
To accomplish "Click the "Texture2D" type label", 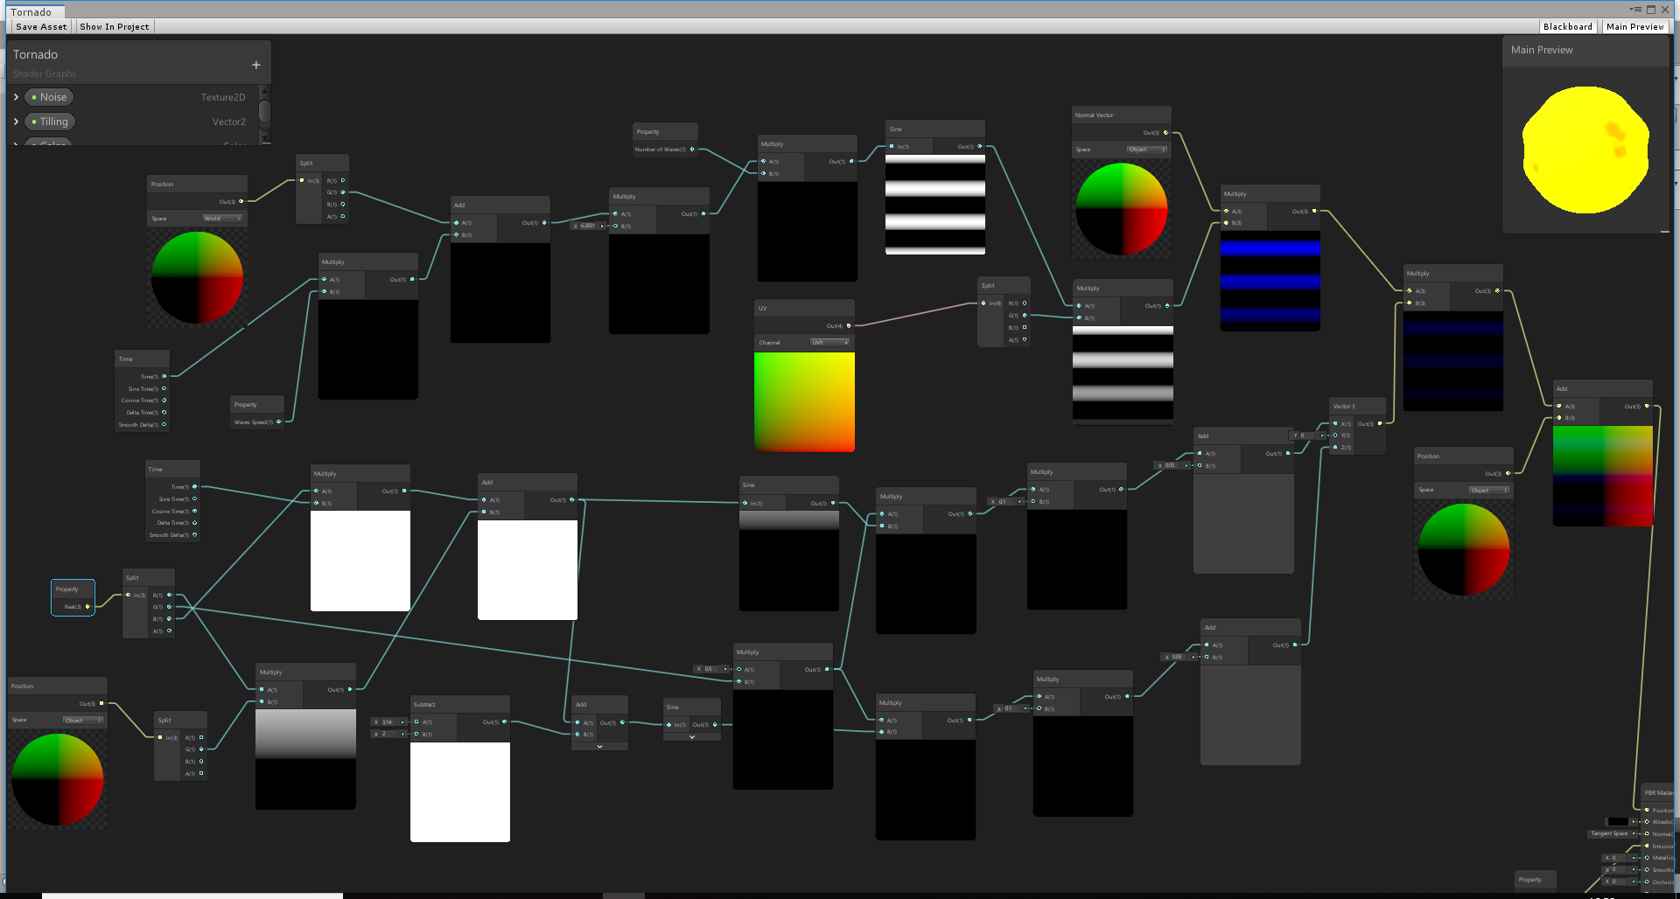I will pyautogui.click(x=223, y=97).
